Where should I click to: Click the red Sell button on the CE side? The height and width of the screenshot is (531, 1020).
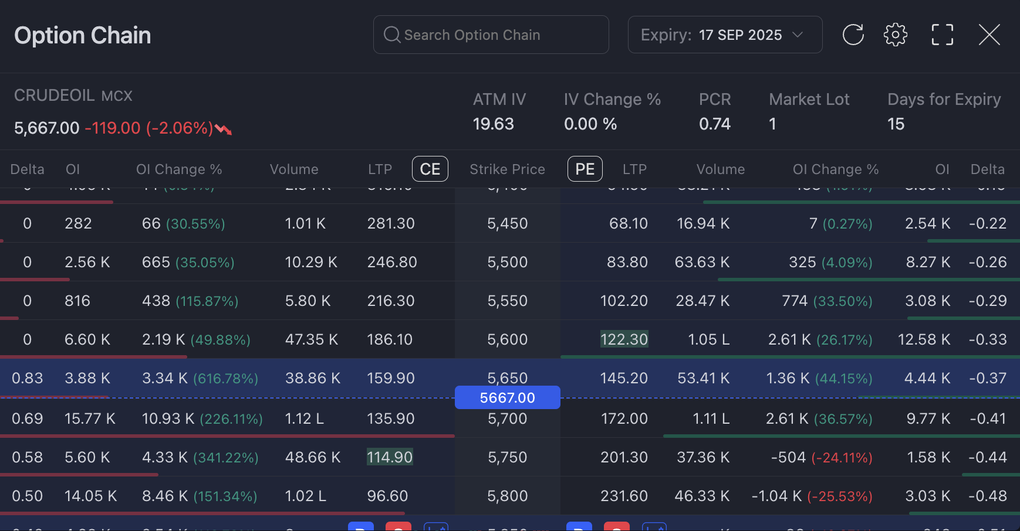(398, 526)
